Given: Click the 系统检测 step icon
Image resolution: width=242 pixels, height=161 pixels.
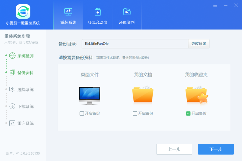Looking at the screenshot, I should 12,56.
